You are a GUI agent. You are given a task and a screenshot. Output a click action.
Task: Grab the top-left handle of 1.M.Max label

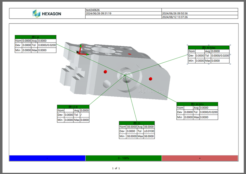[x=187, y=45]
